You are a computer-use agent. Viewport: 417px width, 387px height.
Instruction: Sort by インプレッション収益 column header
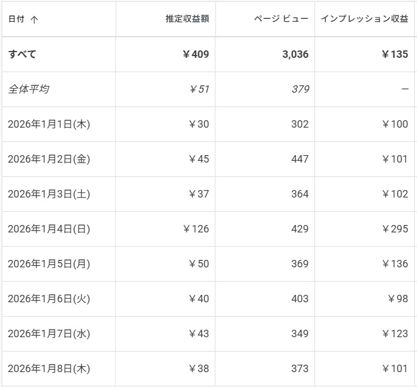click(x=364, y=18)
